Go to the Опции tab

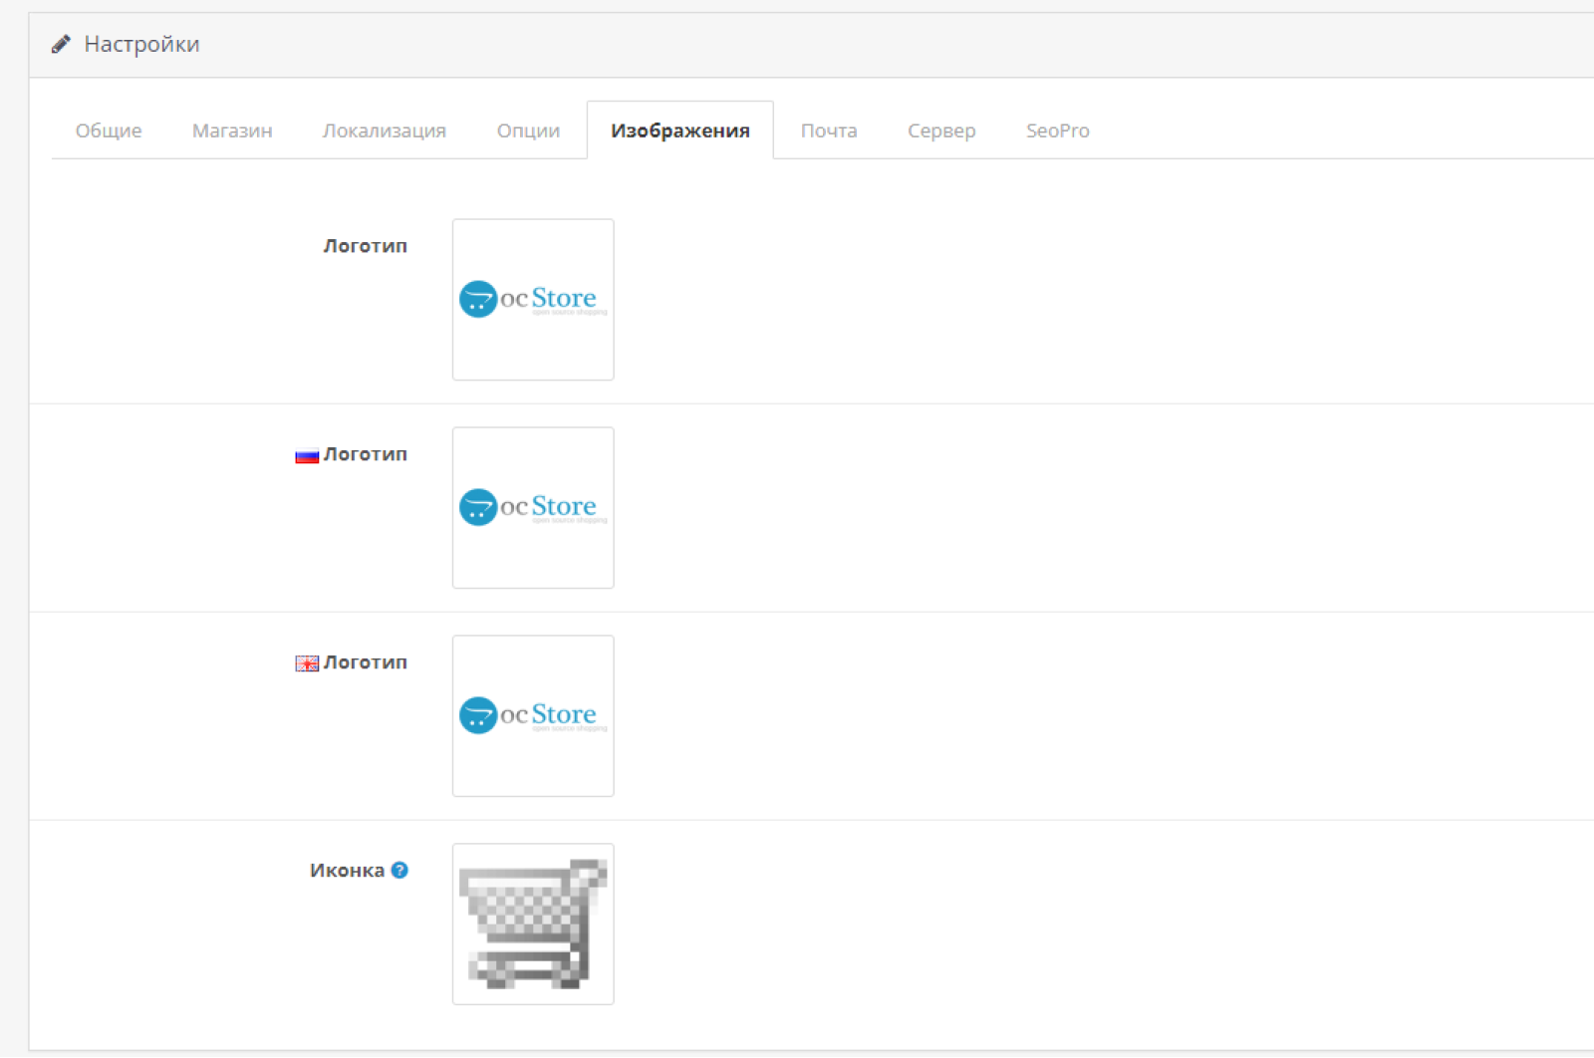528,131
